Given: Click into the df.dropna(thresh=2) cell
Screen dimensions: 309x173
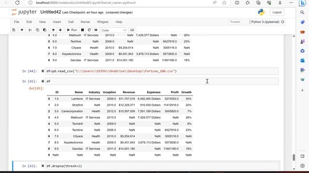Looking at the screenshot, I should 162,166.
